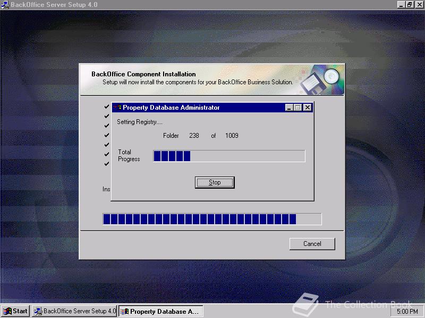Open the Start menu
Image resolution: width=425 pixels, height=318 pixels.
point(15,311)
